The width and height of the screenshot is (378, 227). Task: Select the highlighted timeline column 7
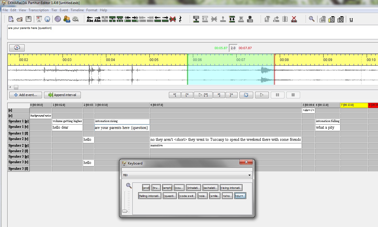pyautogui.click(x=354, y=105)
